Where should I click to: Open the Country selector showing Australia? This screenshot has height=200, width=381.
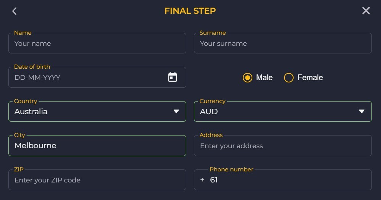(x=88, y=111)
